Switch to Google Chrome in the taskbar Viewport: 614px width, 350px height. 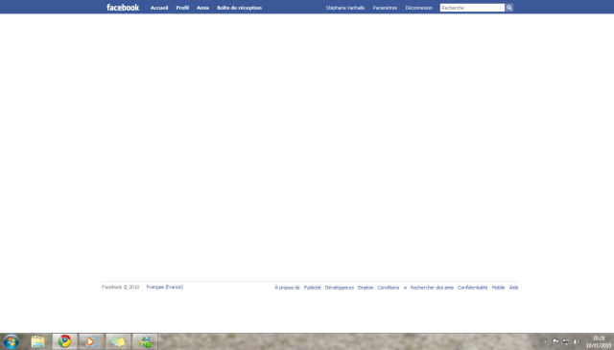tap(65, 341)
